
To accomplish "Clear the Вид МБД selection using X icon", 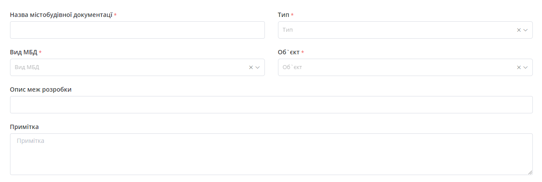I will (x=251, y=67).
